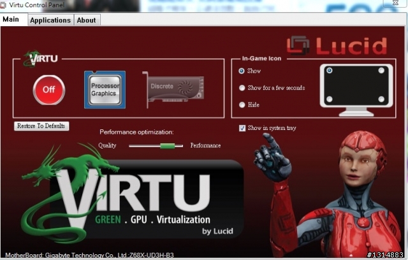This screenshot has width=408, height=260.
Task: Choose the Show in-game icon option
Action: 242,71
